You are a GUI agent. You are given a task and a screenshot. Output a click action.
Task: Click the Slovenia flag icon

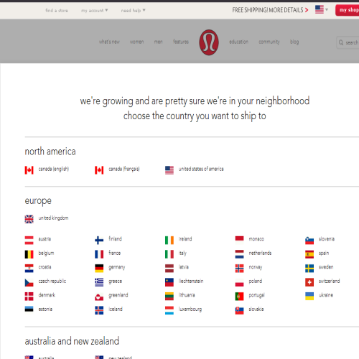309,241
